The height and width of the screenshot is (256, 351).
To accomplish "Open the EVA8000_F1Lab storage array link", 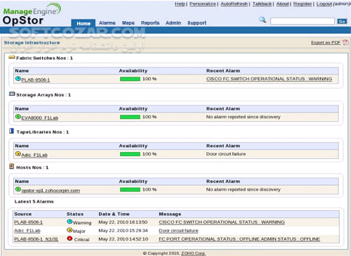I will [x=40, y=117].
